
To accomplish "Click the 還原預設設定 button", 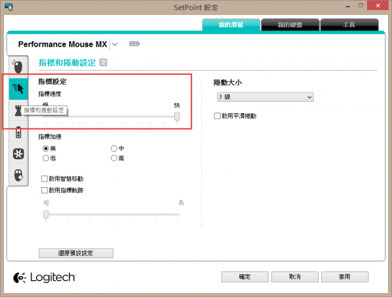I will (x=76, y=253).
